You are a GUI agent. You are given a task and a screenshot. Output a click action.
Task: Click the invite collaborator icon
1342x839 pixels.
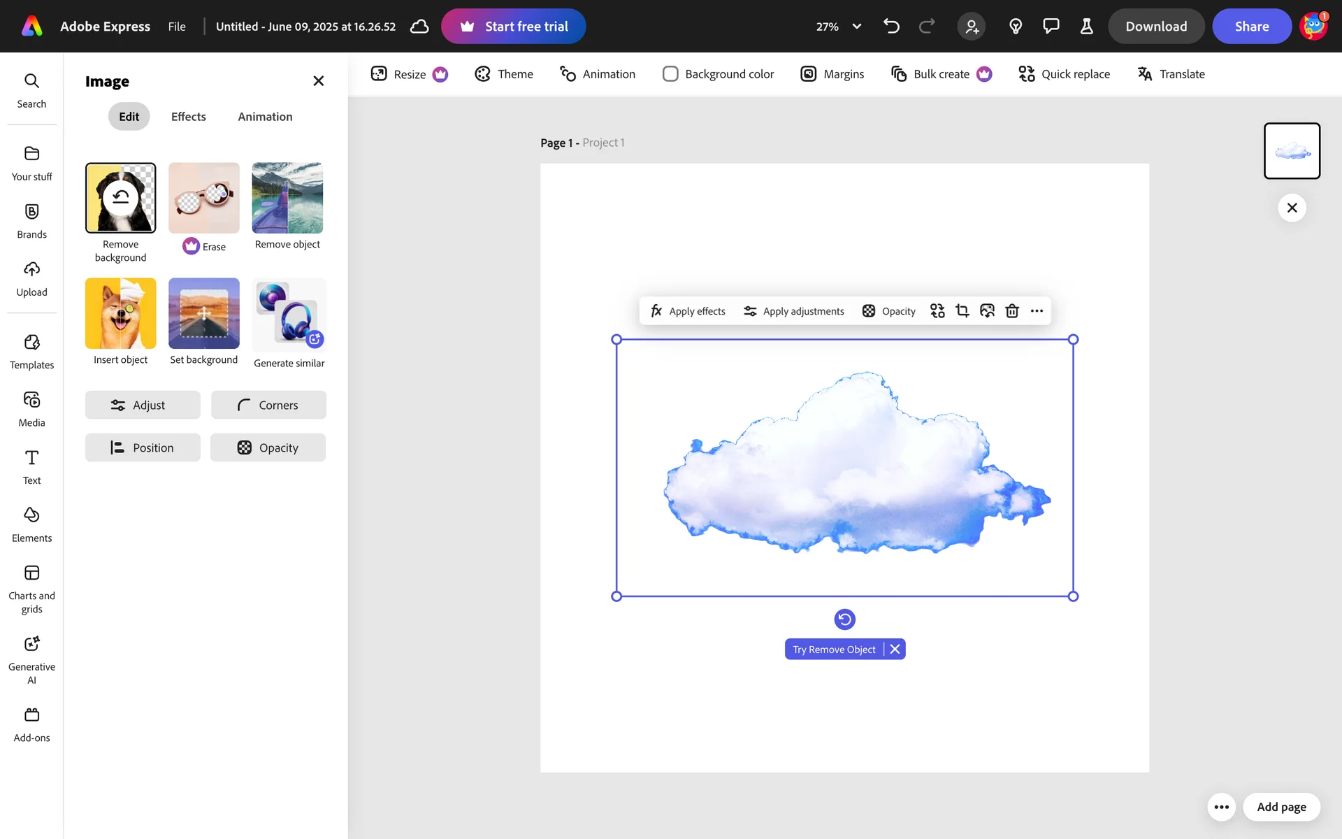coord(972,27)
